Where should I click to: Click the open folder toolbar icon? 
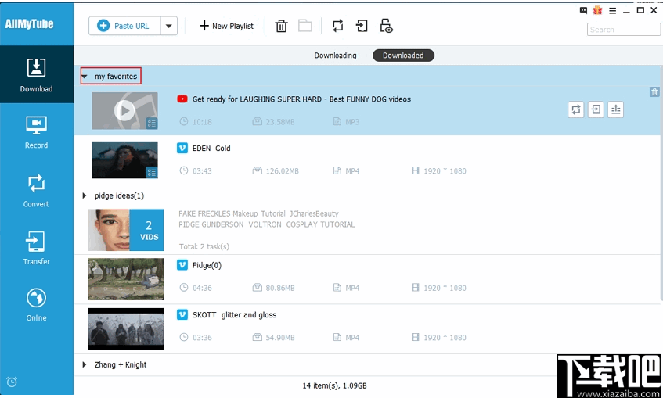click(x=304, y=26)
